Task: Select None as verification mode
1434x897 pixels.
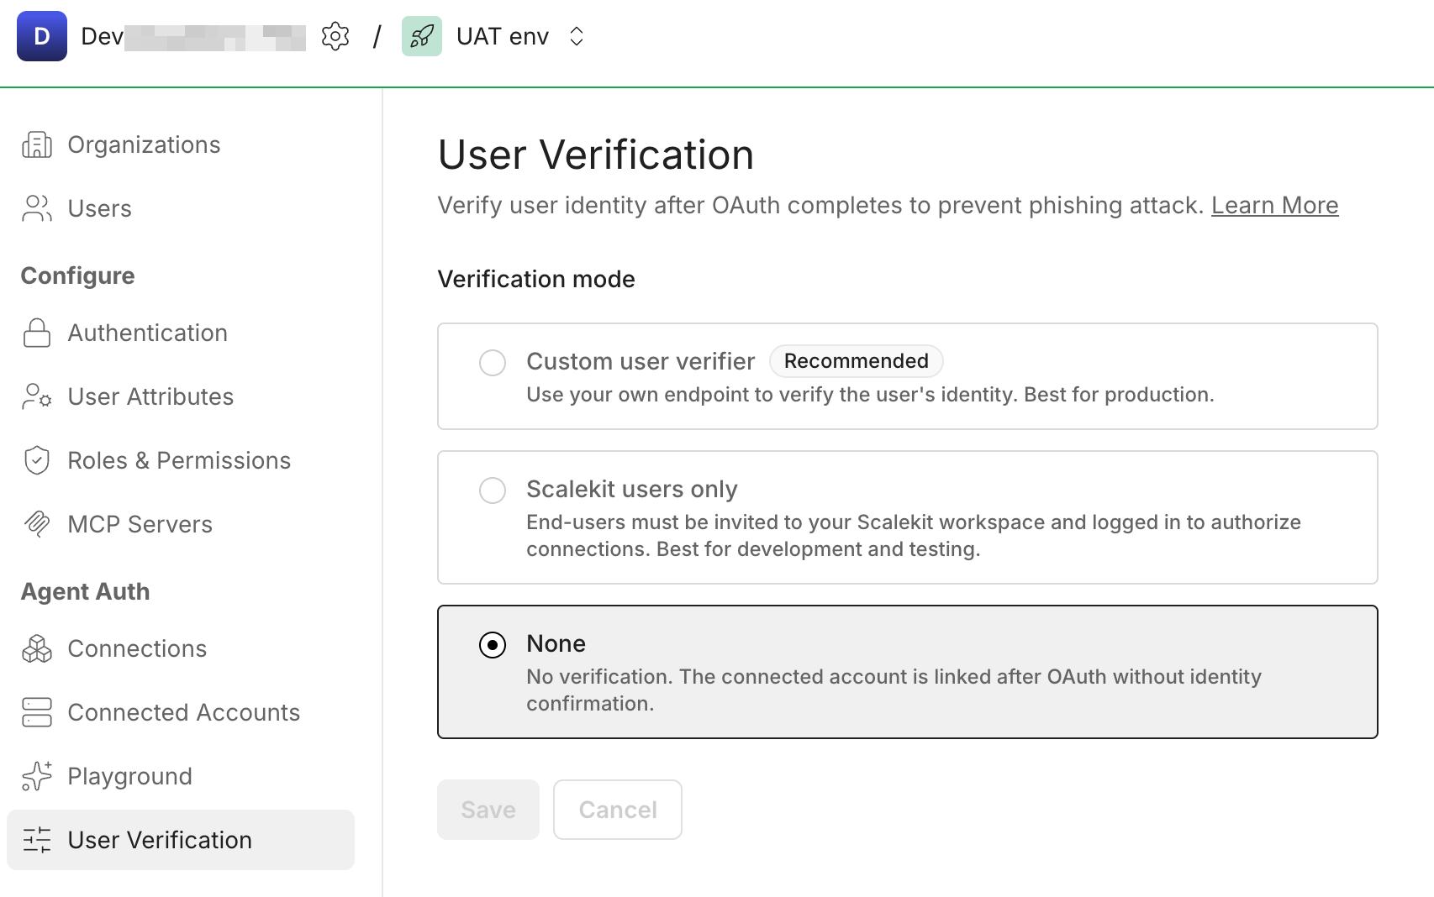Action: tap(492, 646)
